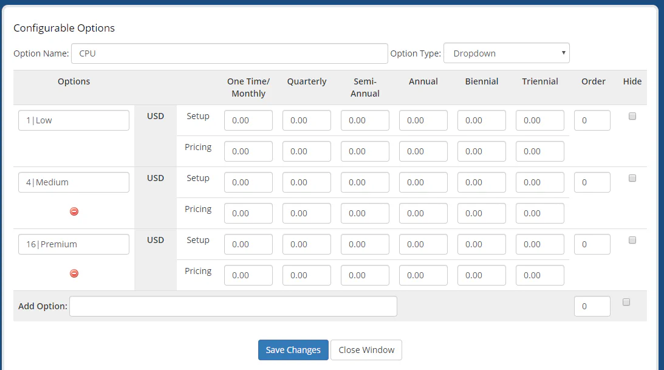Click the Add Option text field
664x370 pixels.
point(233,306)
